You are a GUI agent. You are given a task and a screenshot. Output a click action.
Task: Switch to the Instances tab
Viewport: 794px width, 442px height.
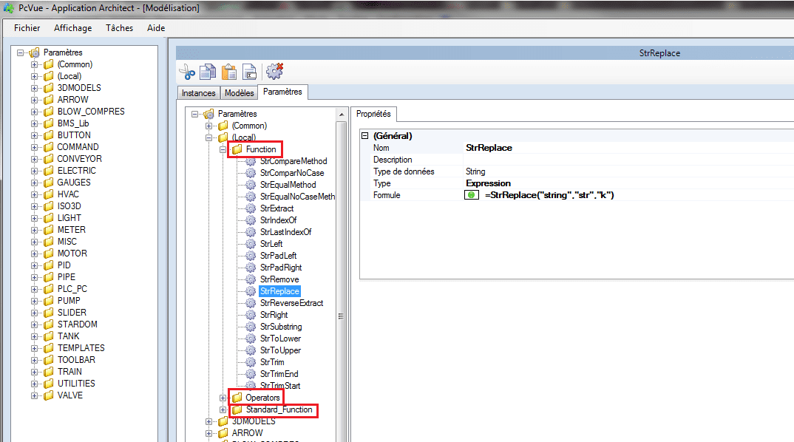[198, 93]
